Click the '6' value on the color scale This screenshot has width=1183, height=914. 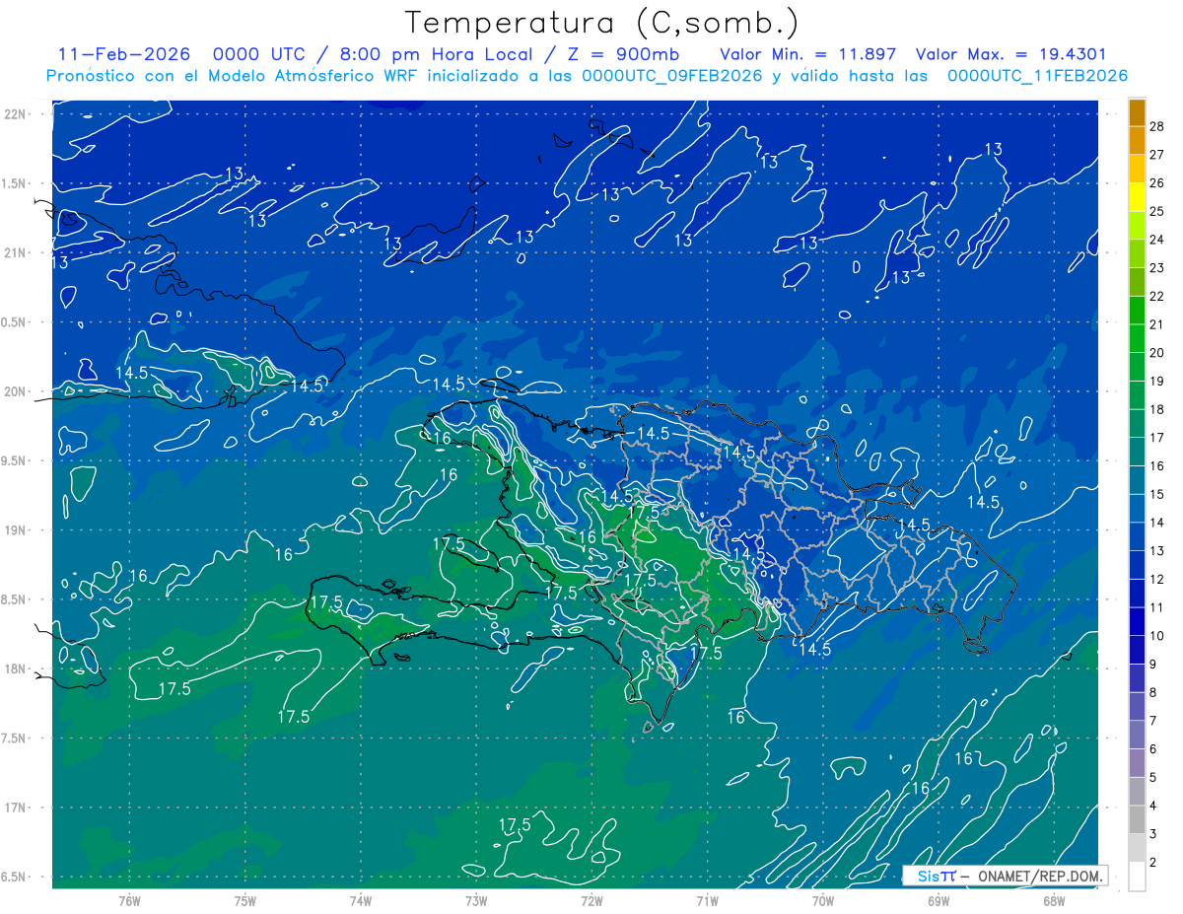click(x=1152, y=749)
